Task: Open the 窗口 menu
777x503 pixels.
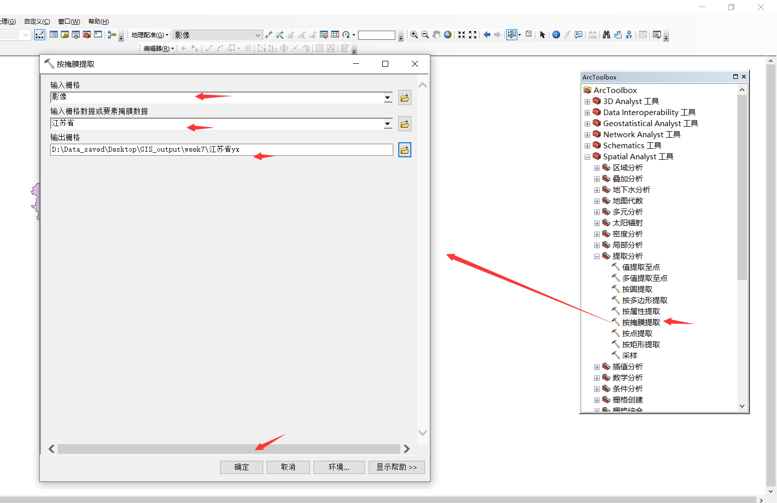Action: click(69, 22)
